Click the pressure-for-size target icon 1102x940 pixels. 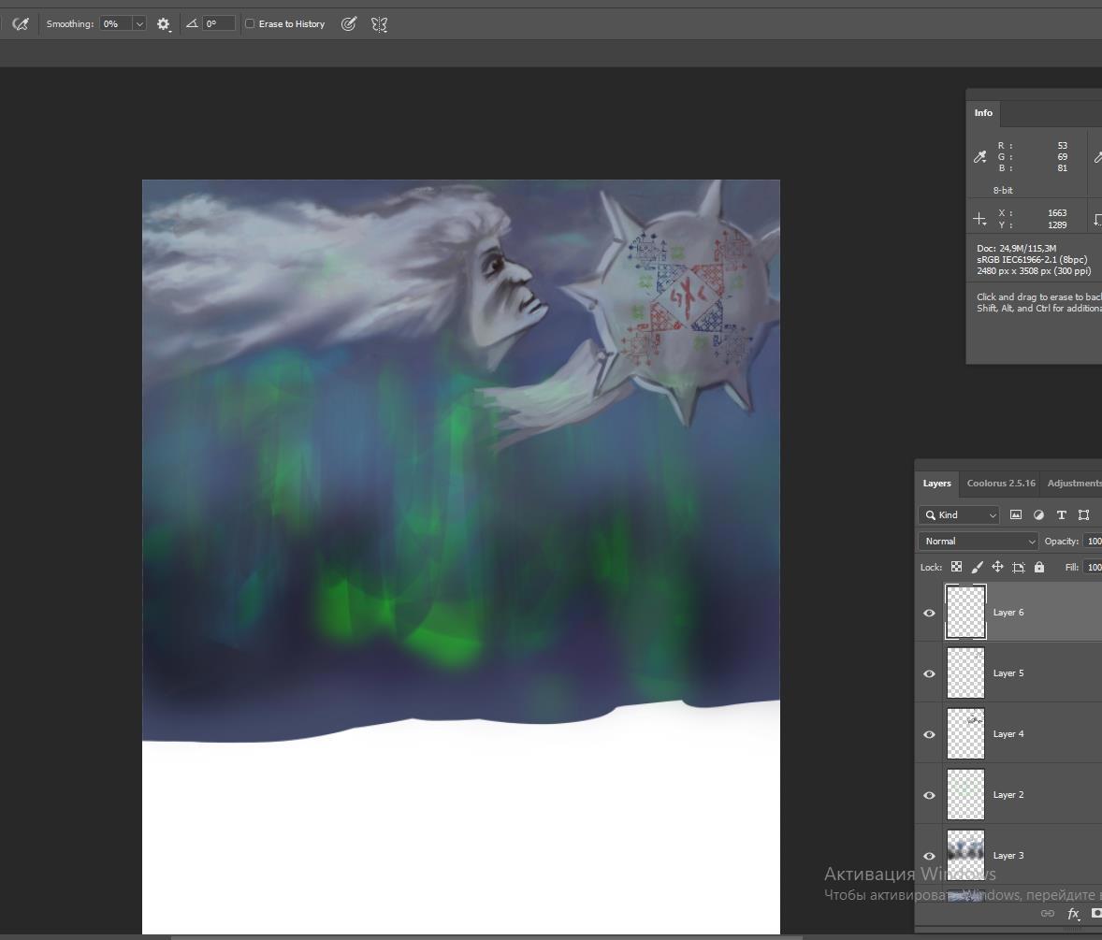coord(349,24)
